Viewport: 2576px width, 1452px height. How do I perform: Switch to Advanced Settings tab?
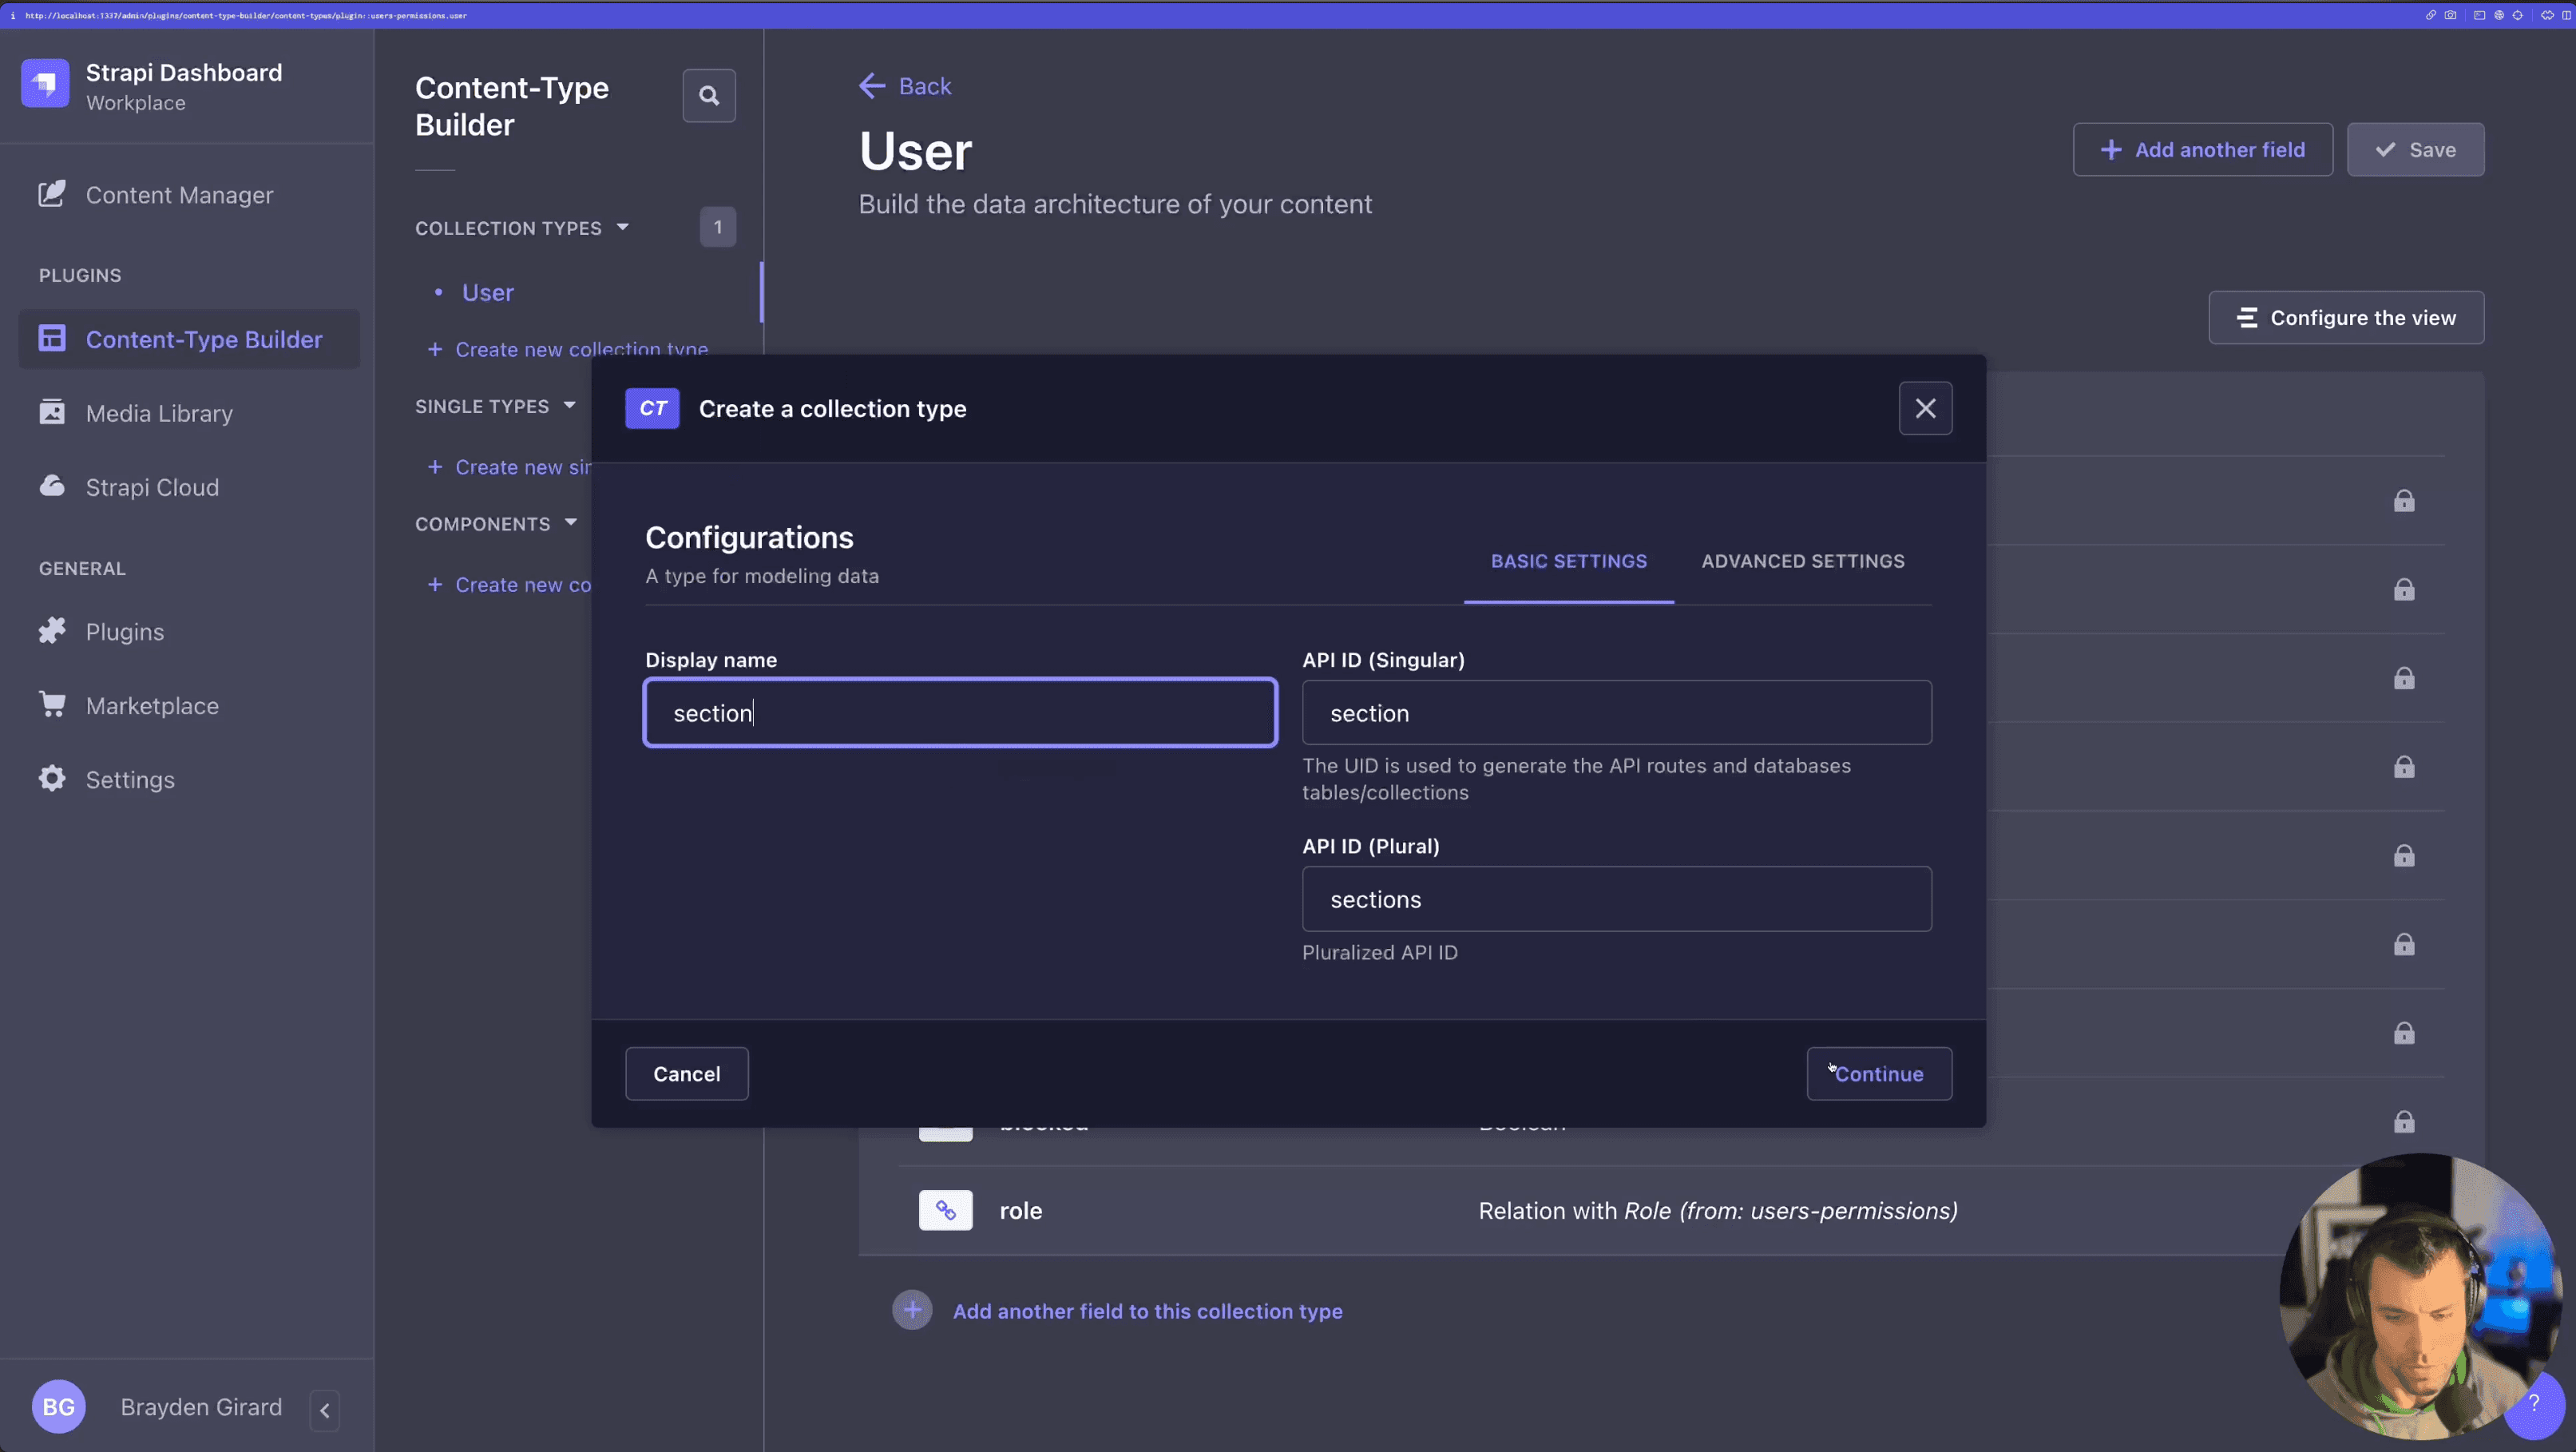coord(1802,562)
